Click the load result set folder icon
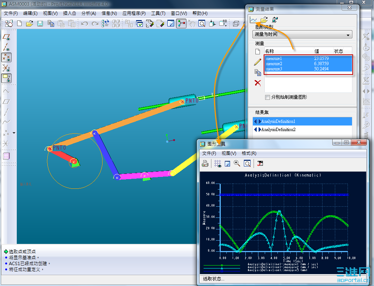Screen dimensions: 374x286 (x=264, y=20)
